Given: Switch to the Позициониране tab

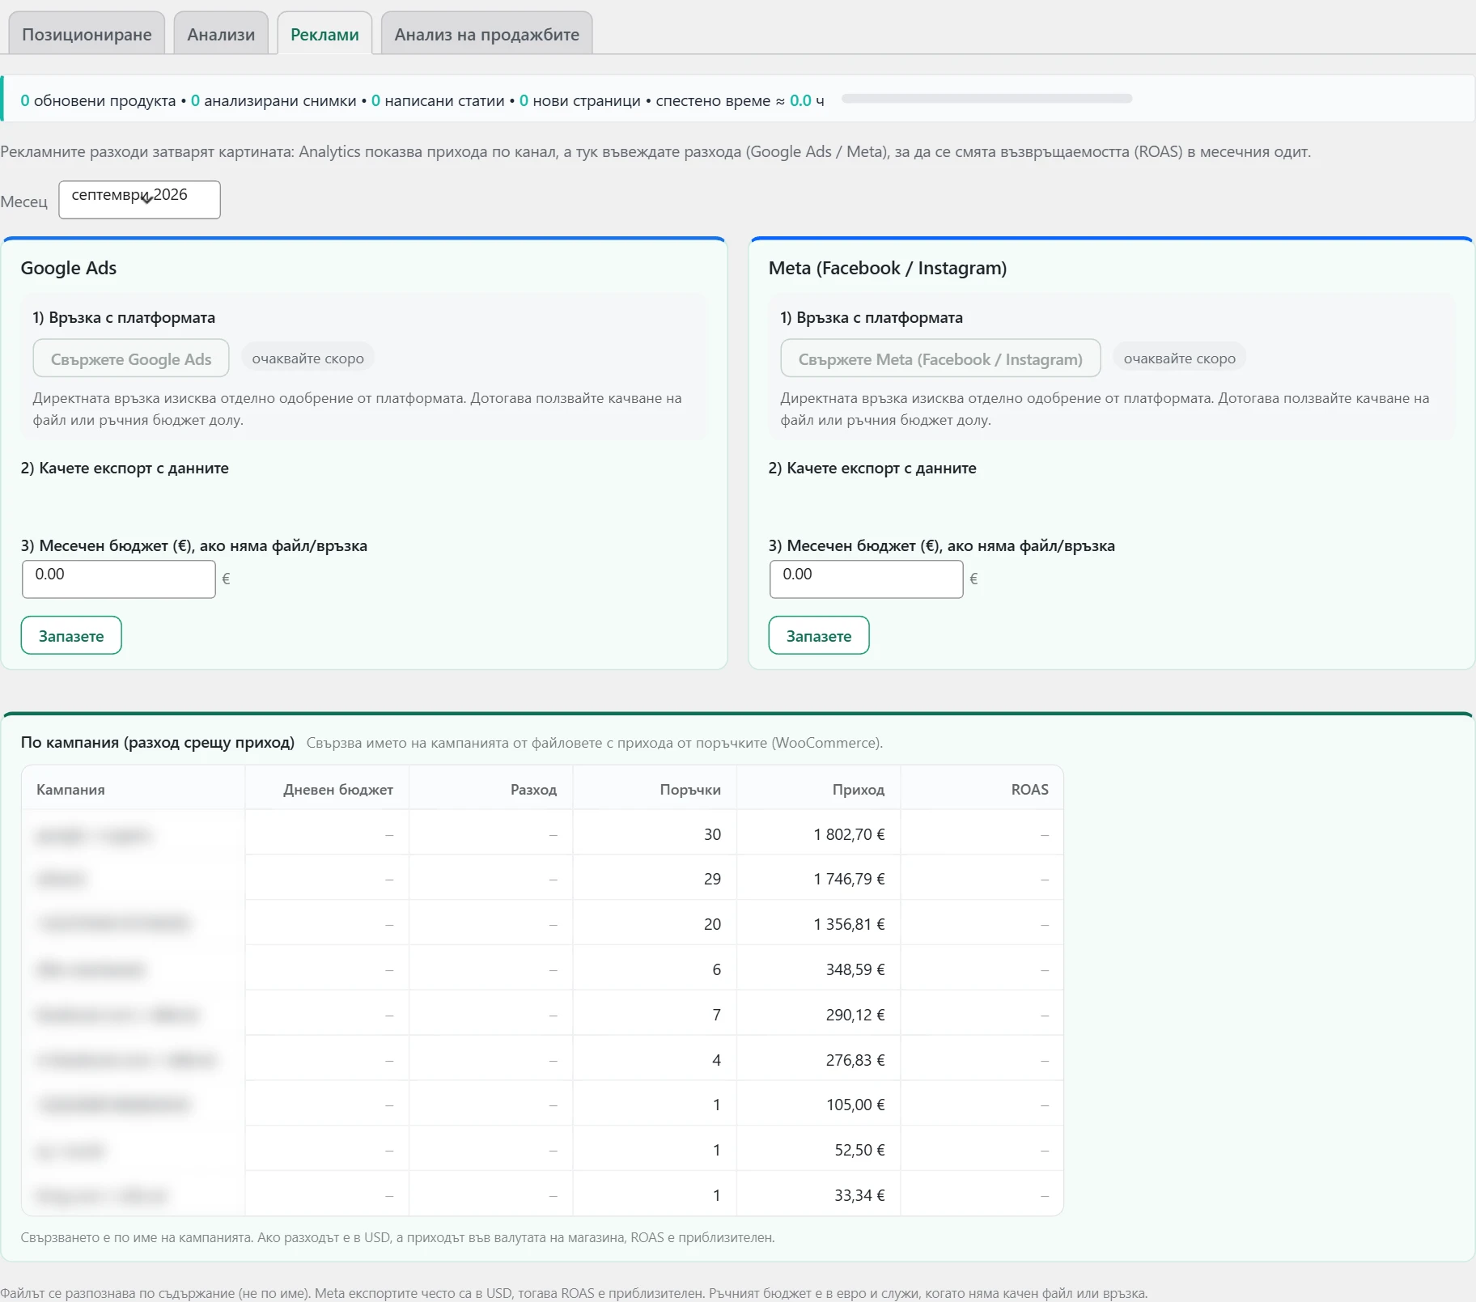Looking at the screenshot, I should (x=87, y=34).
